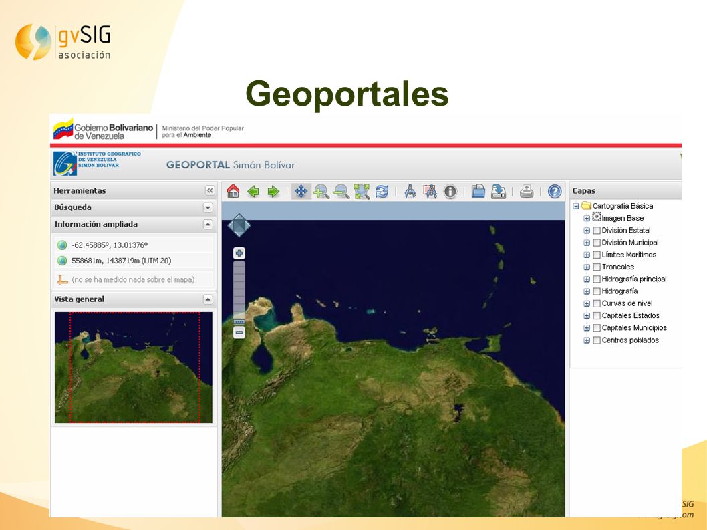
Task: Click the Open folder icon in toolbar
Action: [x=478, y=191]
